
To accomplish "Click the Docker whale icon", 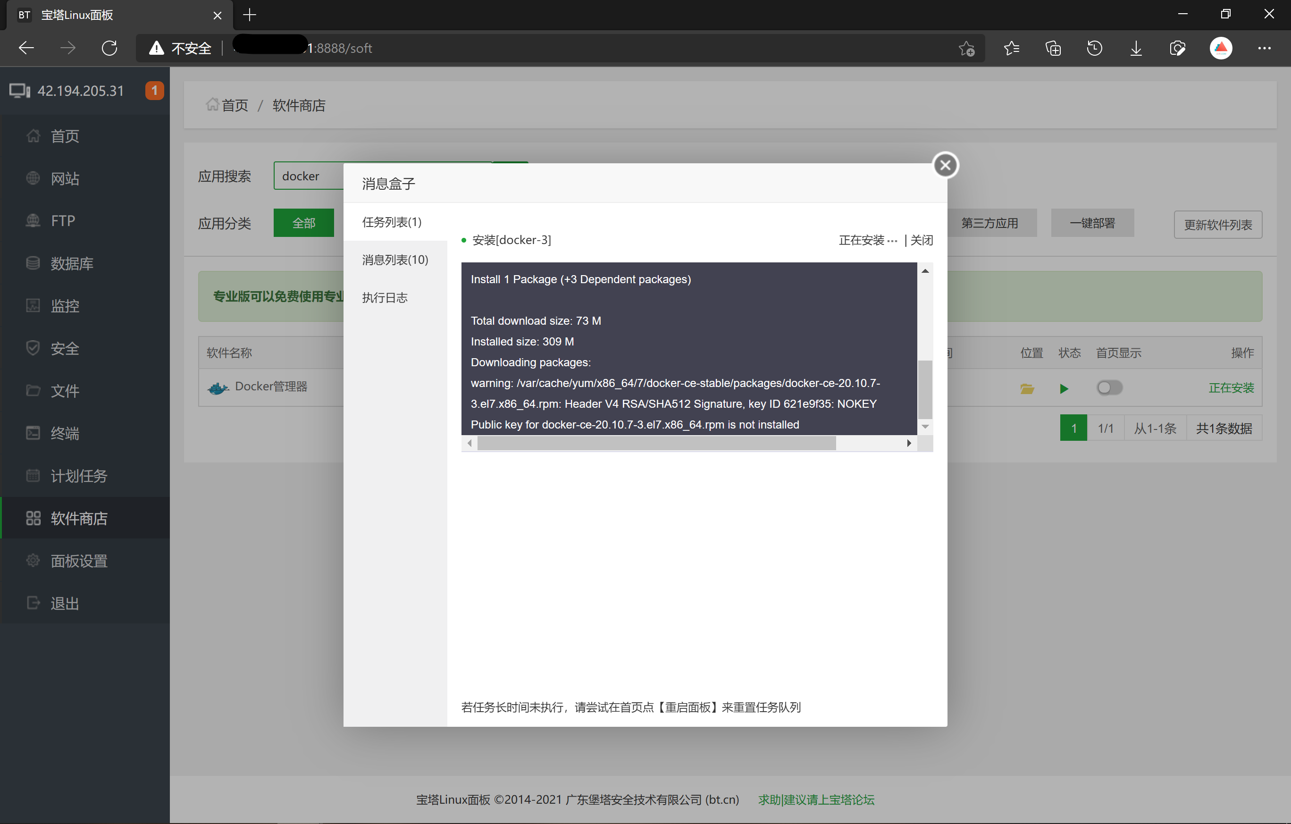I will [x=218, y=387].
